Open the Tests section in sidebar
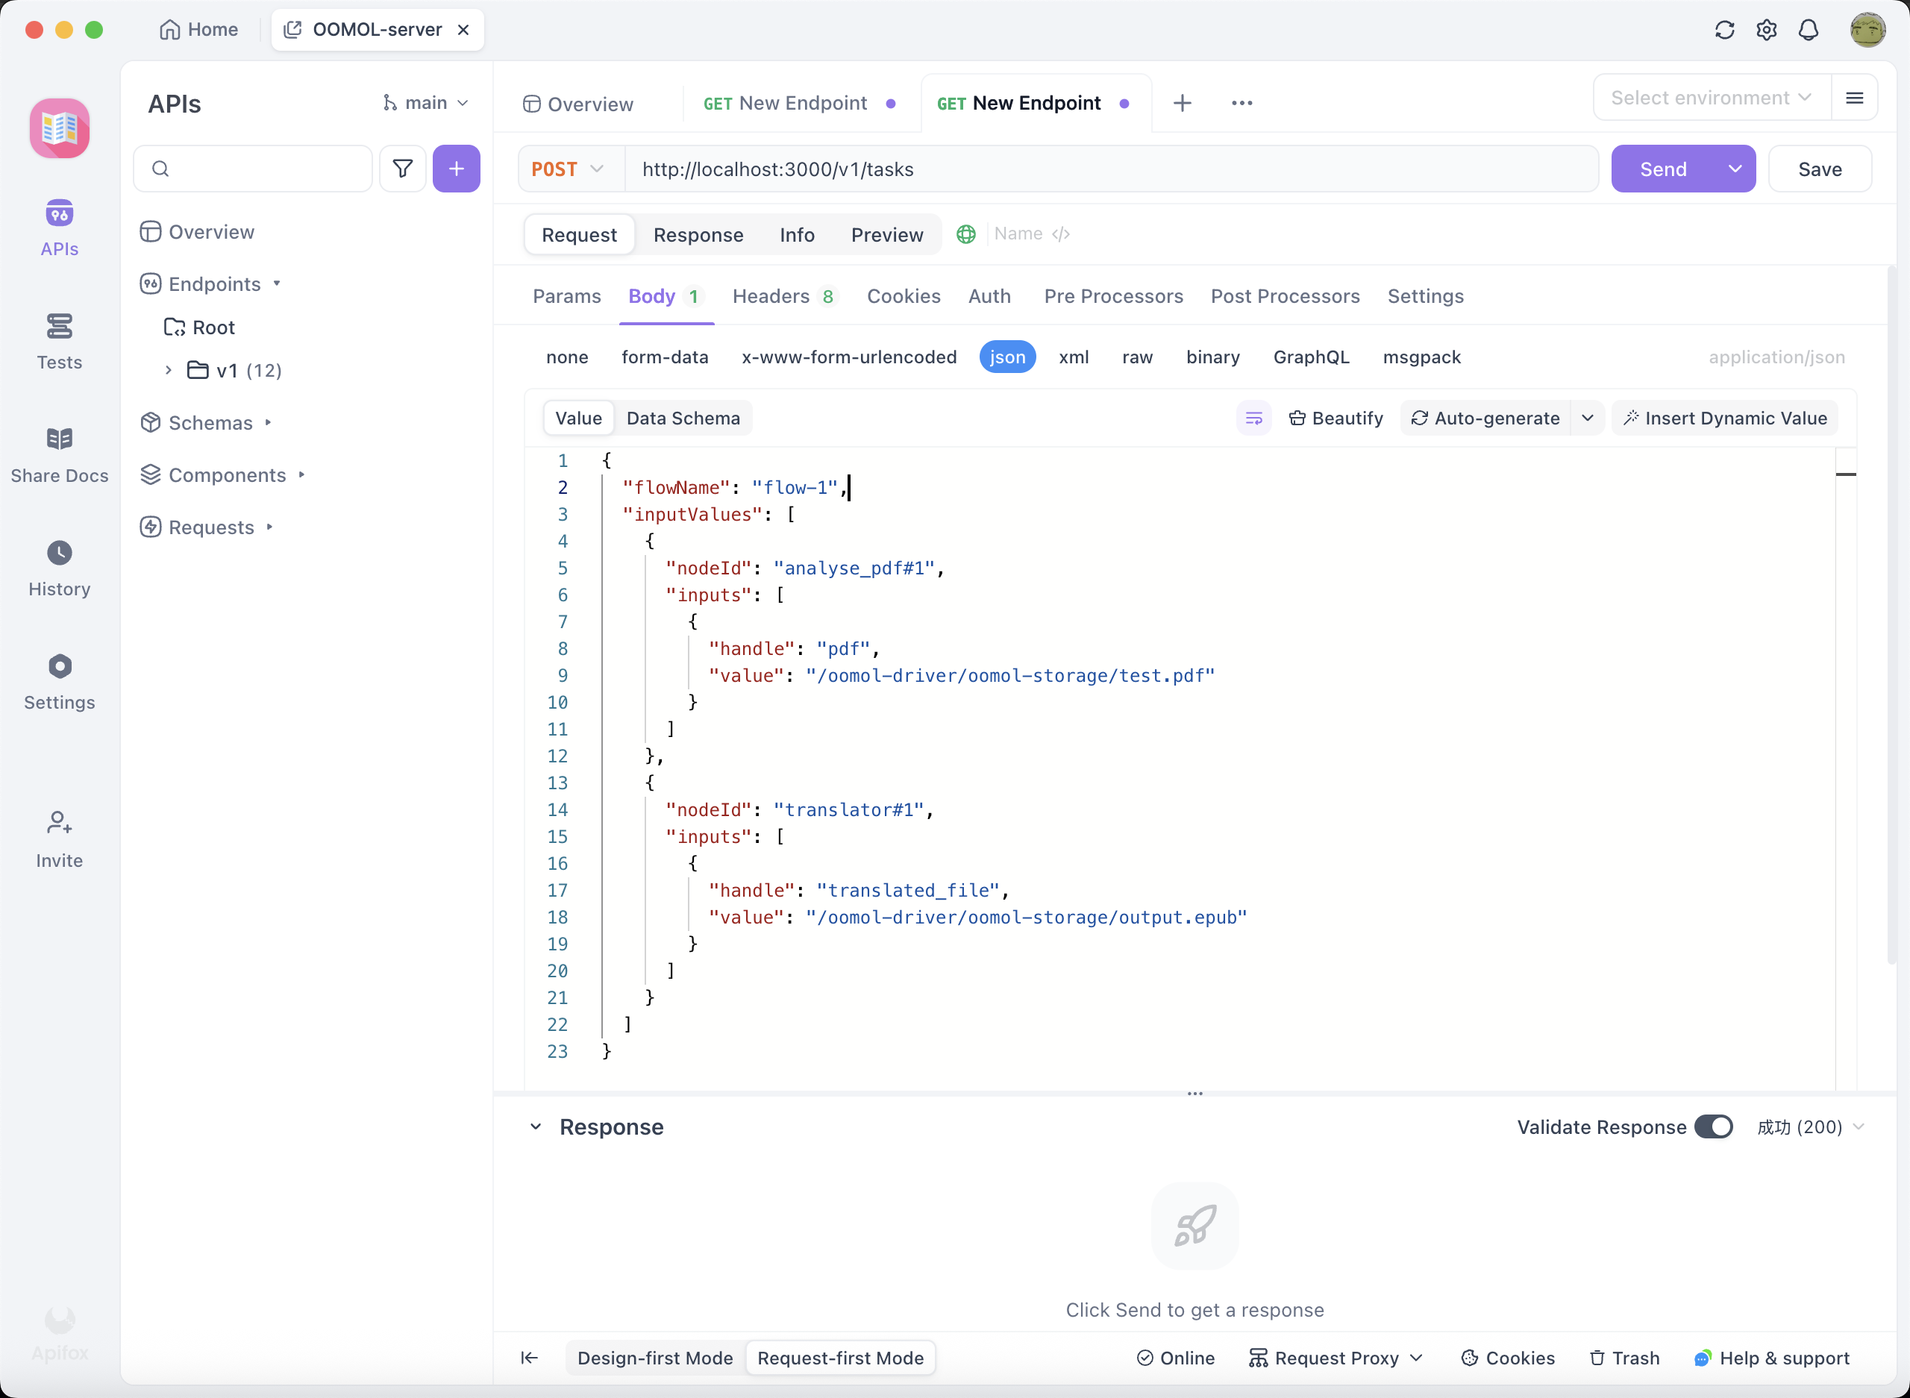 [59, 340]
